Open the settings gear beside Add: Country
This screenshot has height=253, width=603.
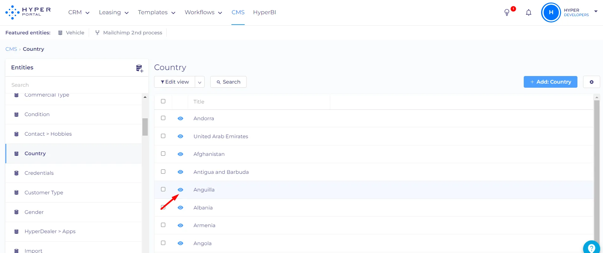click(x=591, y=82)
